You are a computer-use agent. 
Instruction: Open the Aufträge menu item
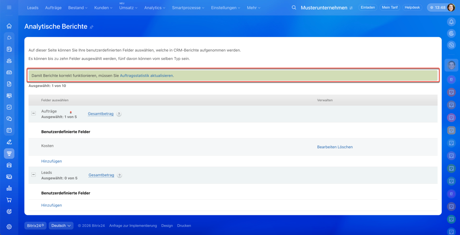click(x=53, y=8)
